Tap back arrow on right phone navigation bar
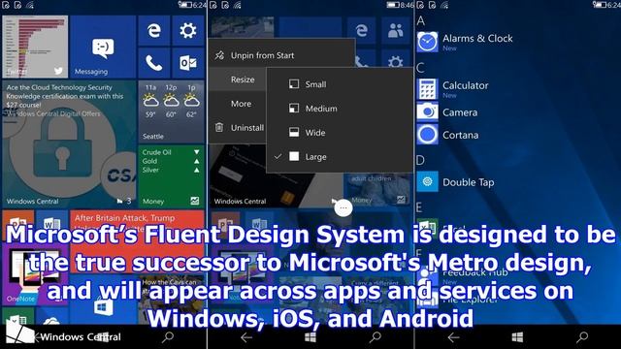Image resolution: width=621 pixels, height=349 pixels. coord(453,337)
